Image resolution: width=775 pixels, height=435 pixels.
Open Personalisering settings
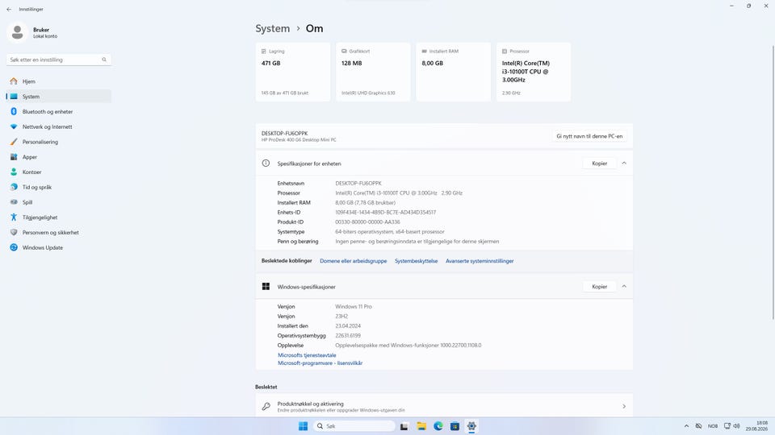(59, 142)
